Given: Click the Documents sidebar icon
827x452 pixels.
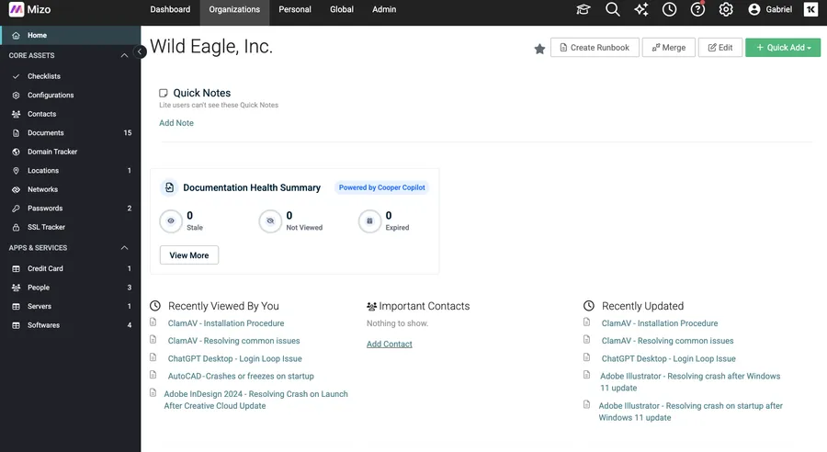Looking at the screenshot, I should click(16, 133).
